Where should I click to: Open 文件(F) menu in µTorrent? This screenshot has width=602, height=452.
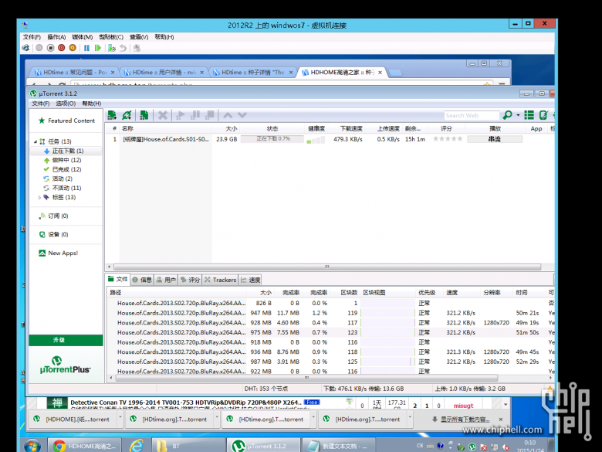tap(41, 104)
